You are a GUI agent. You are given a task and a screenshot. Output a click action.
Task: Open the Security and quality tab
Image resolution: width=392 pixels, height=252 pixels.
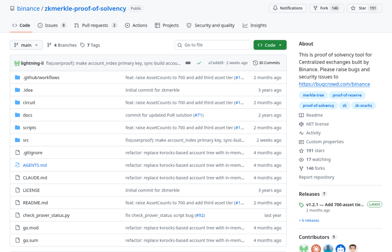[211, 26]
